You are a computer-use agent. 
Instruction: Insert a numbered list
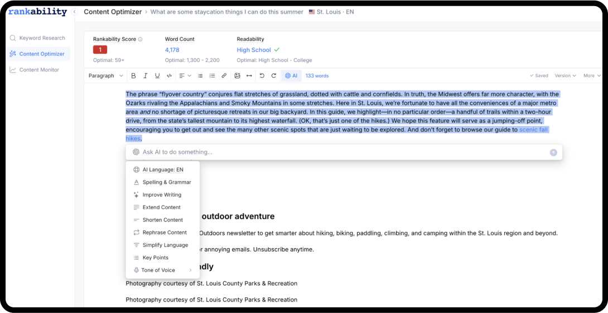pos(212,76)
